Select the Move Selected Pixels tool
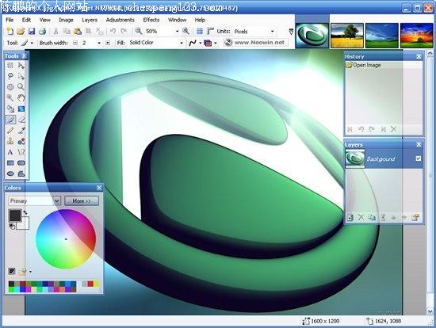The height and width of the screenshot is (328, 436). [21, 66]
